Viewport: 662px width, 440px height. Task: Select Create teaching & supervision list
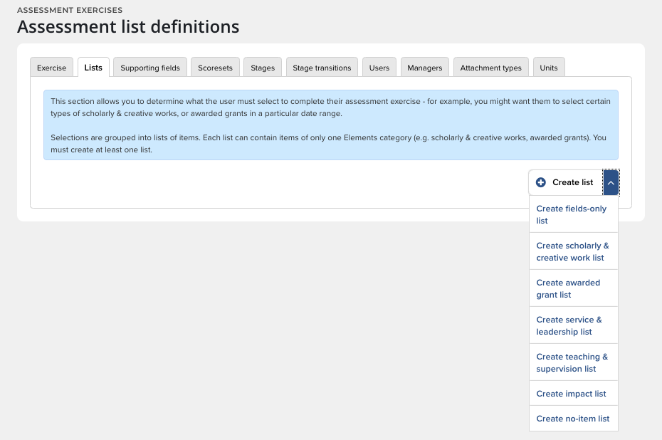click(x=573, y=362)
